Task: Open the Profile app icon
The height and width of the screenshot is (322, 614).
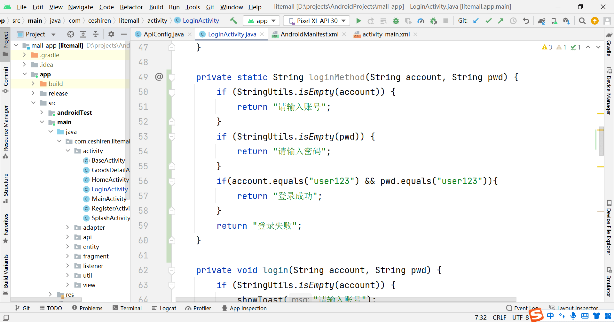Action: pyautogui.click(x=421, y=21)
